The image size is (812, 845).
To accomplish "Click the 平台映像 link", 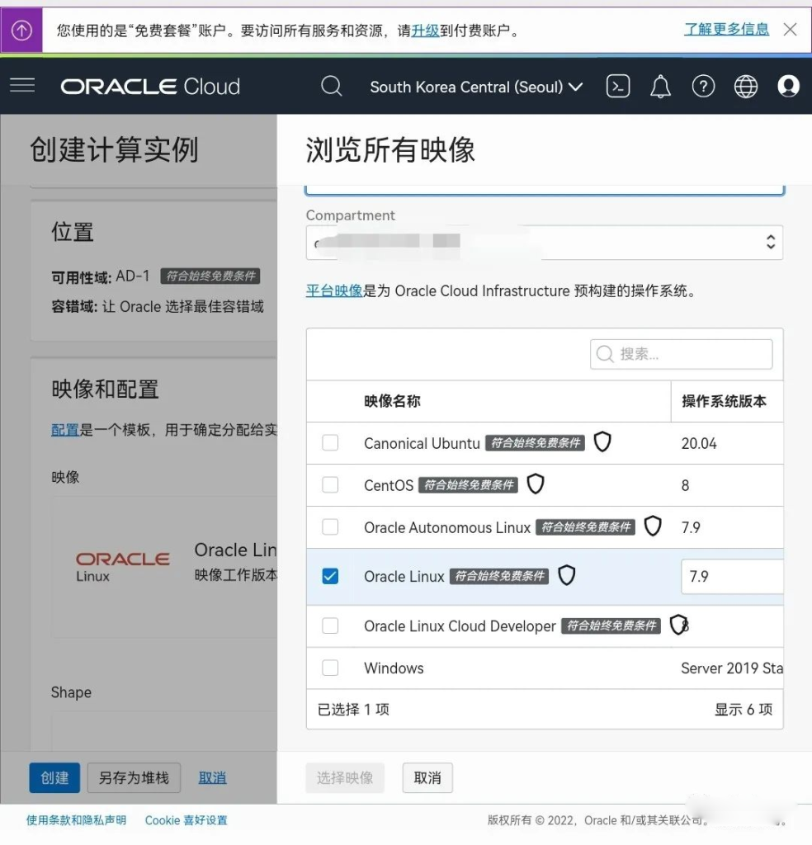I will pyautogui.click(x=334, y=291).
